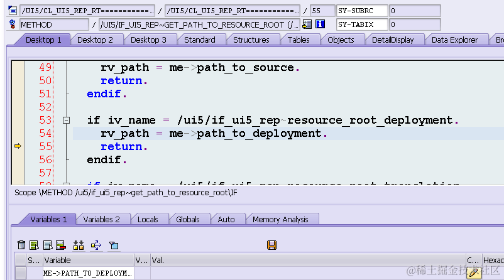Click the source program icon beside the /UI5/CL_UI5_REP_RT field
This screenshot has width=504, height=280.
click(13, 11)
